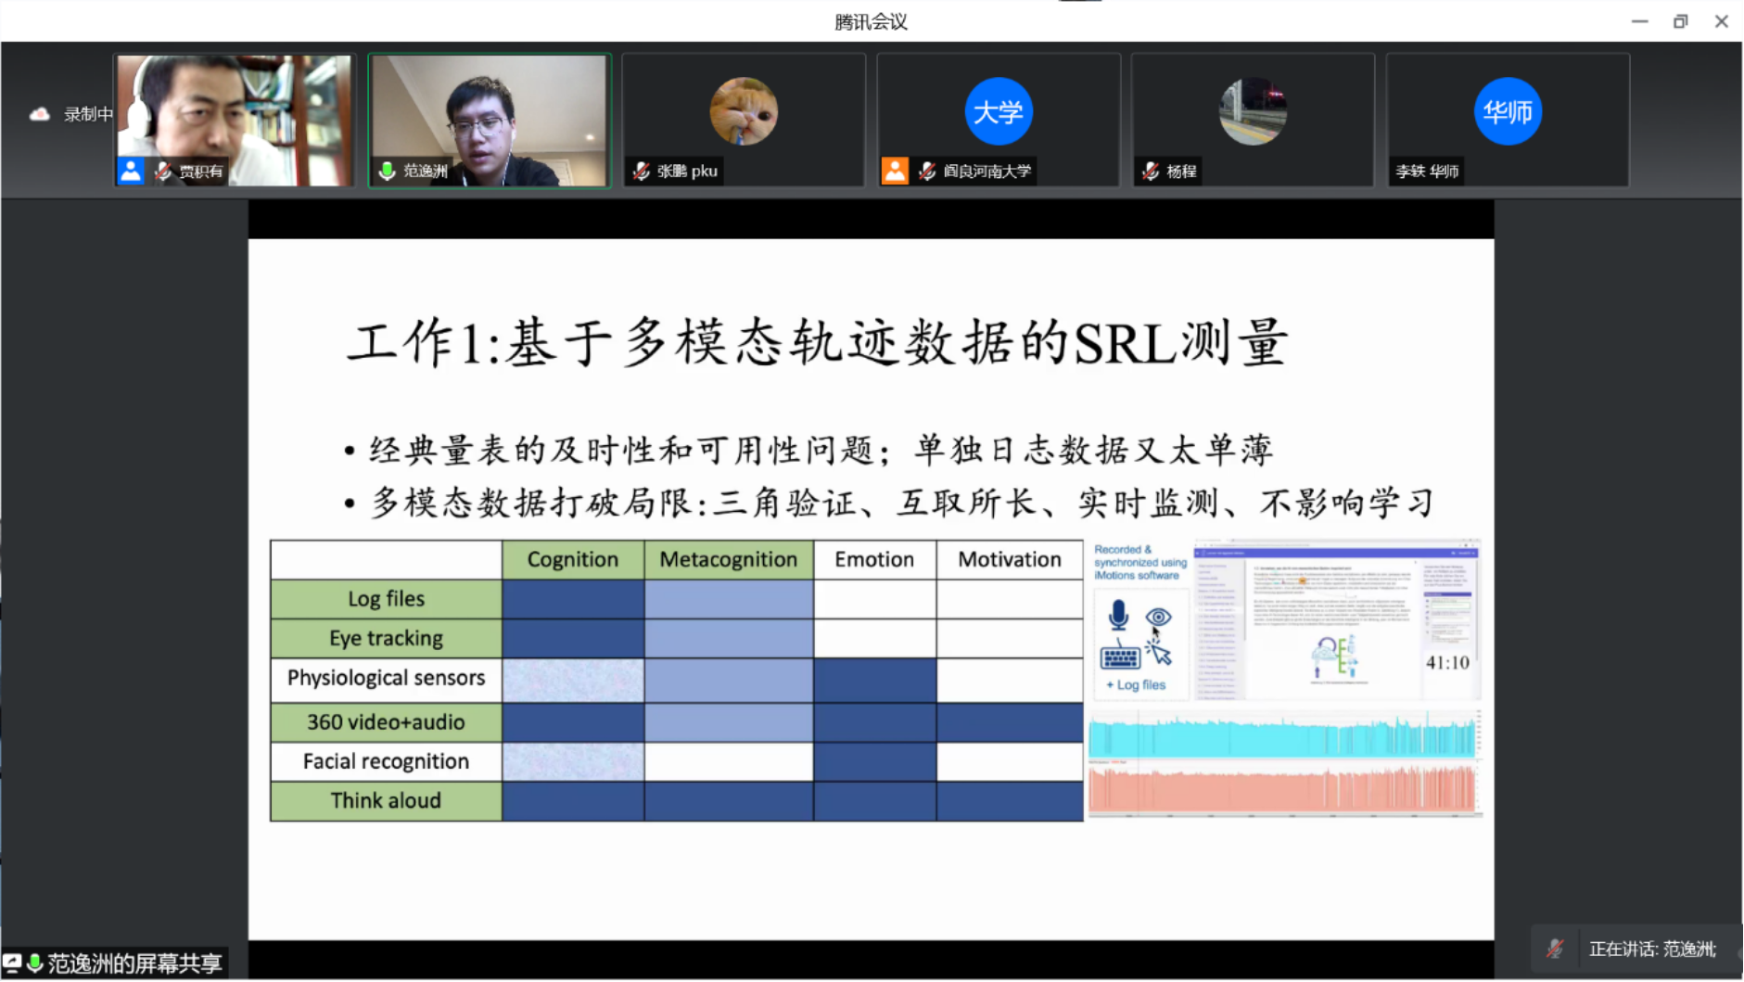Click the orange user badge on 闫良河南大学's tile
1744x982 pixels.
pos(895,171)
